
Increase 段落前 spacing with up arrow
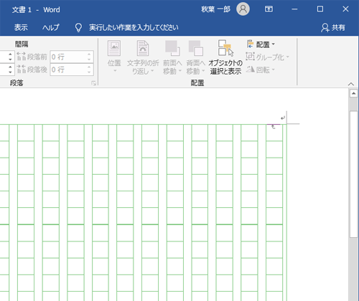89,54
